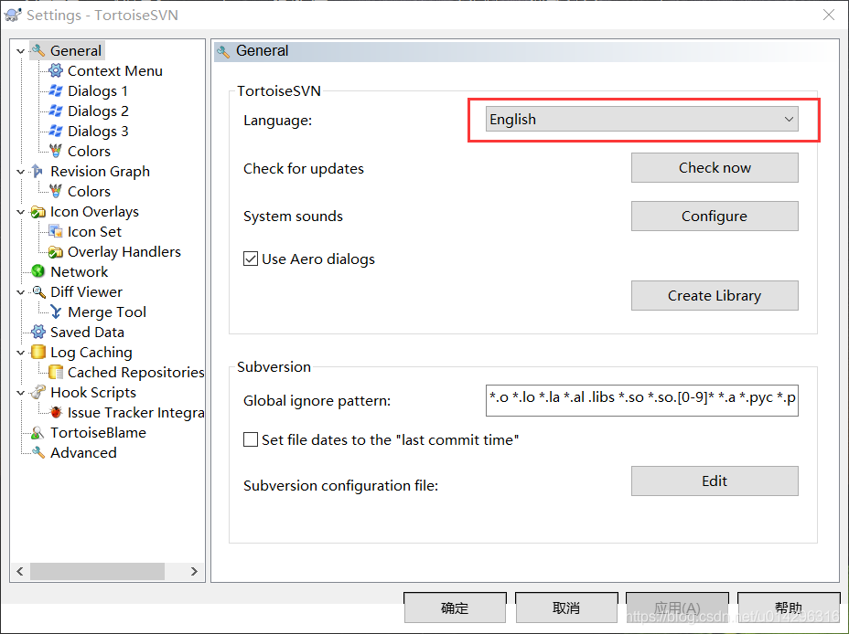This screenshot has width=849, height=634.
Task: Click the Hook Scripts icon
Action: pyautogui.click(x=38, y=393)
